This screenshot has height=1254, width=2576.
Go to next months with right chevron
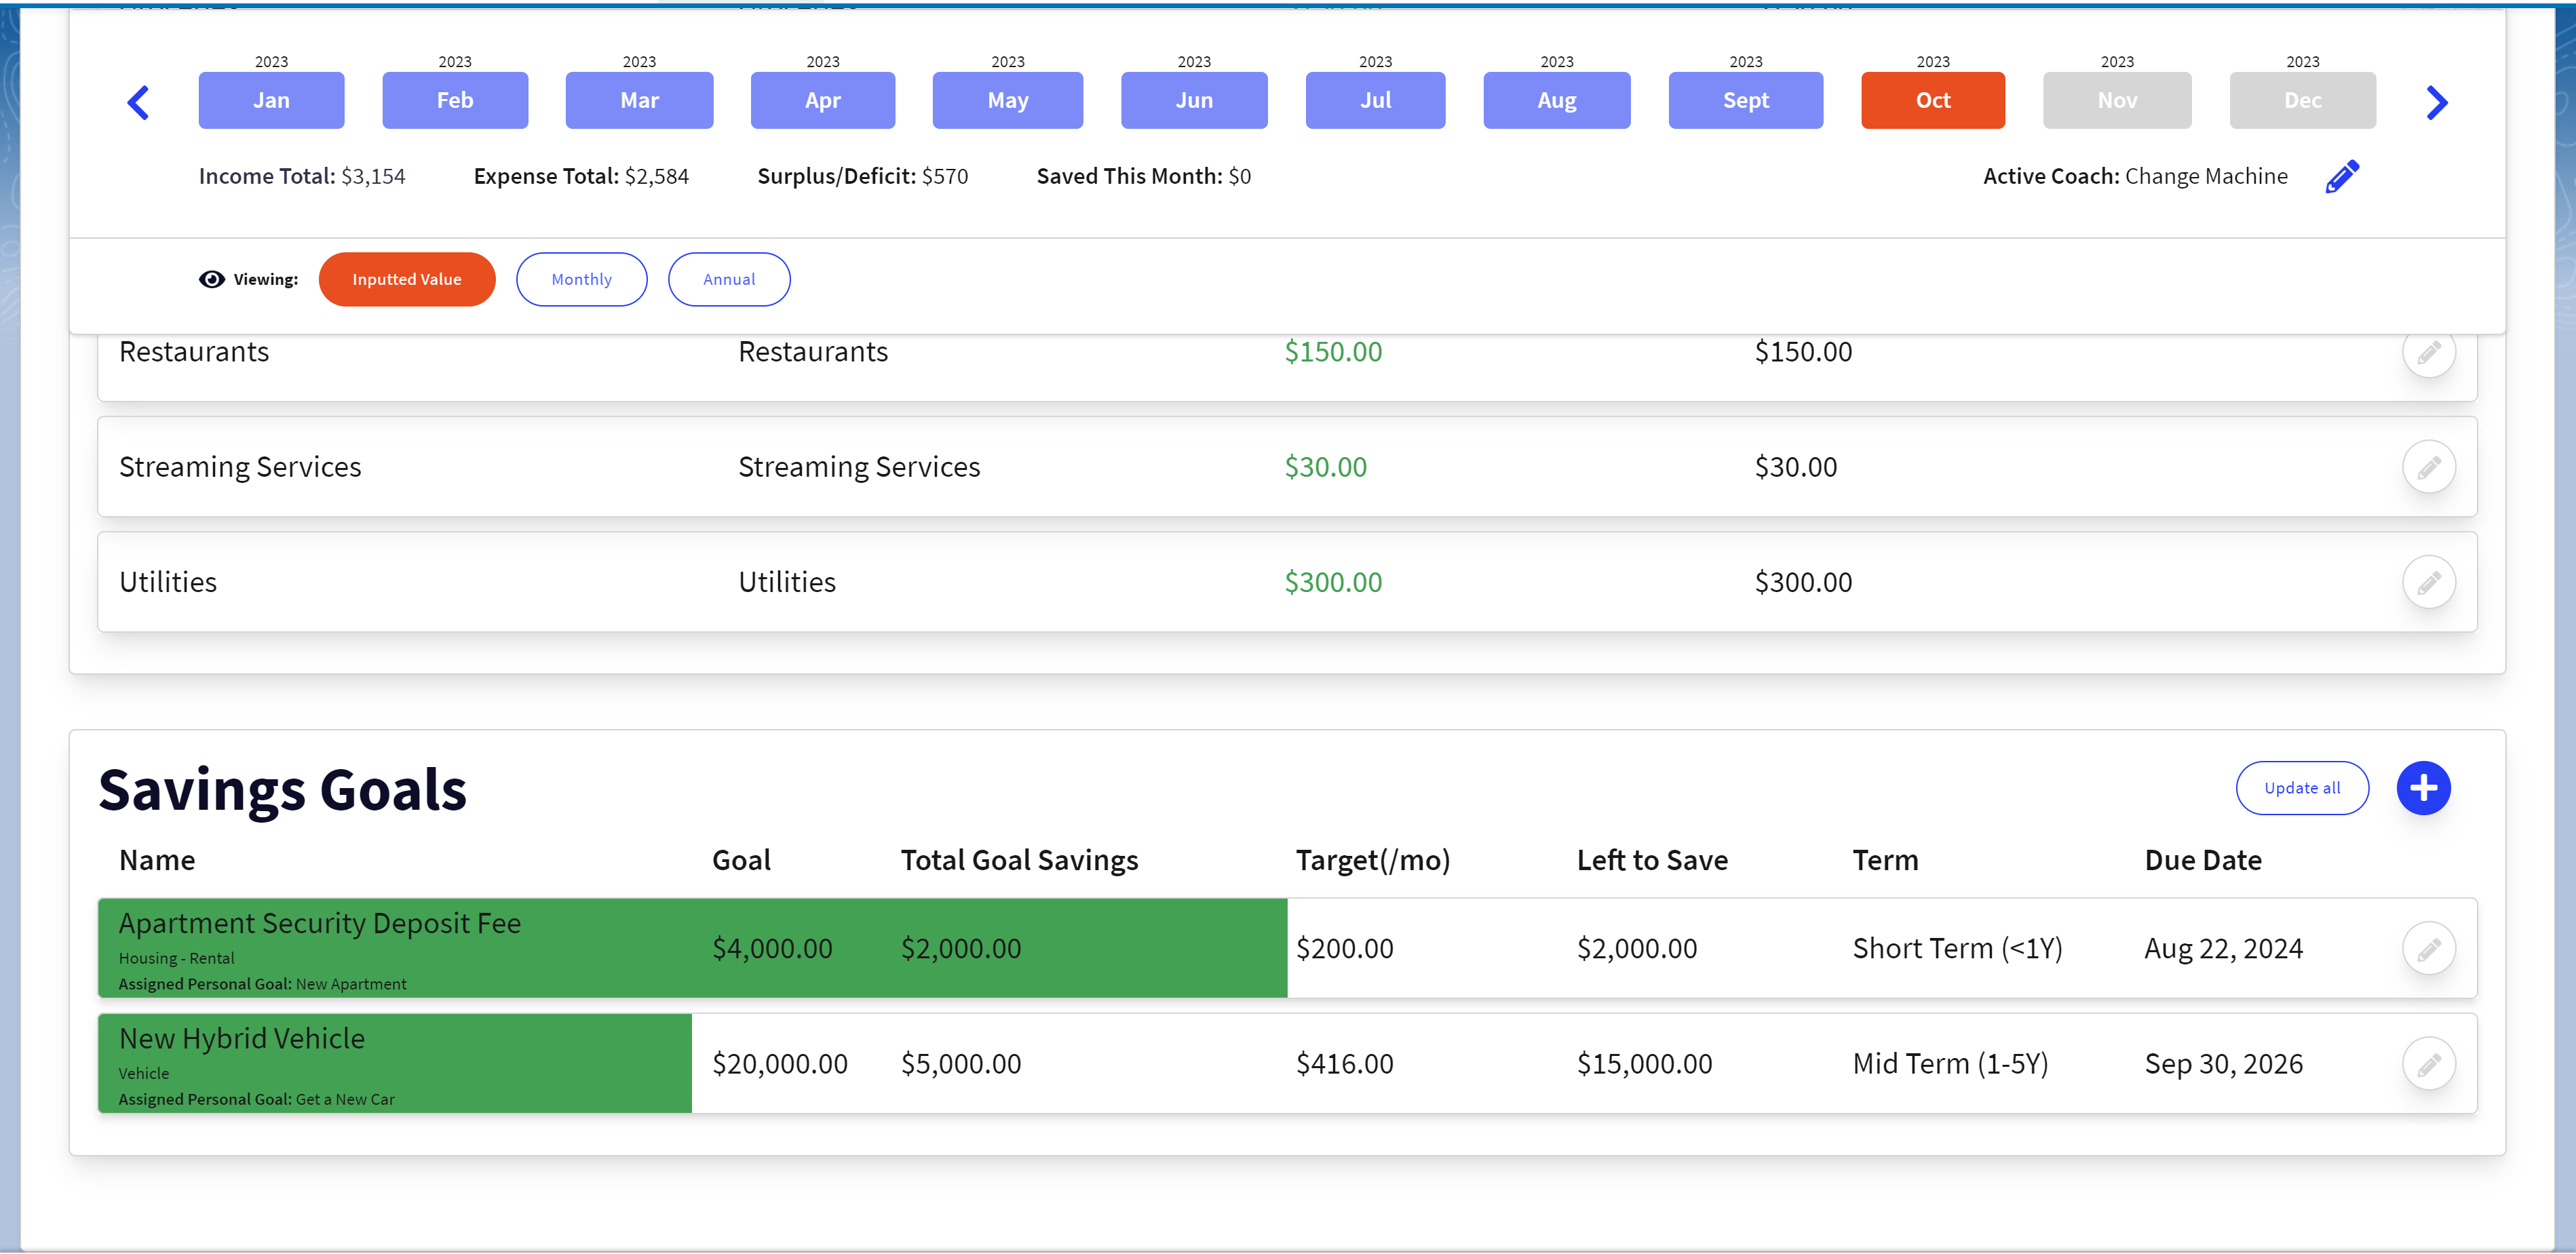(x=2436, y=102)
